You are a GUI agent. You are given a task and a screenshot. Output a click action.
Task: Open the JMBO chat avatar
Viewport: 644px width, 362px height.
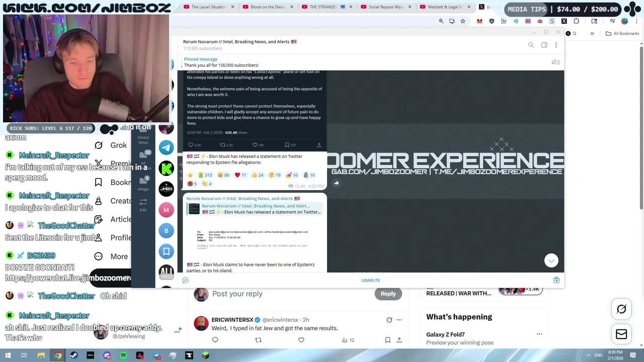pyautogui.click(x=166, y=189)
